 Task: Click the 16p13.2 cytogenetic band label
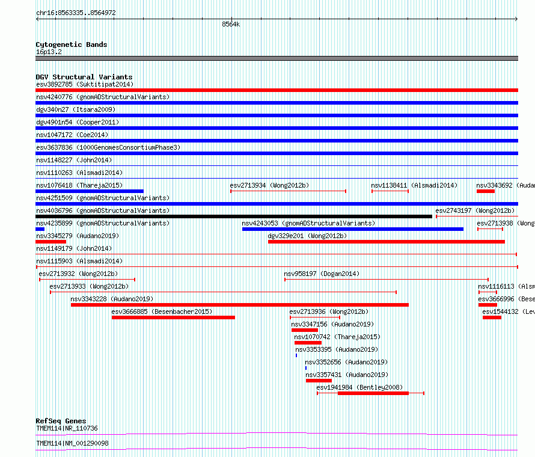coord(49,52)
